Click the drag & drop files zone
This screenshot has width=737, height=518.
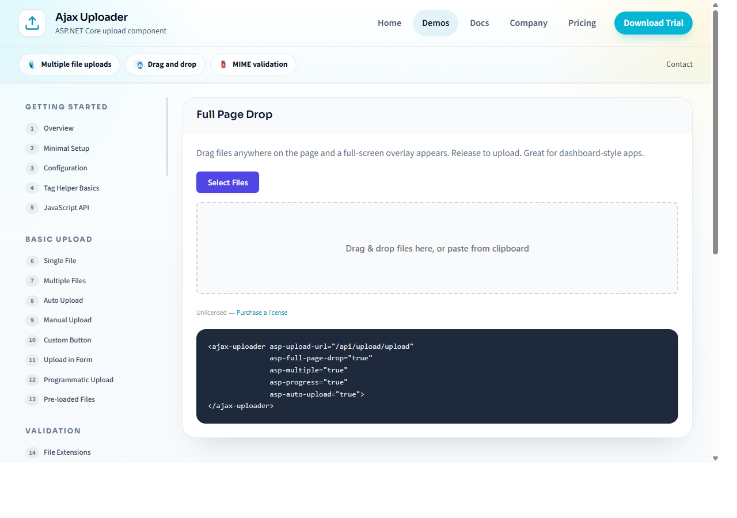(x=437, y=248)
